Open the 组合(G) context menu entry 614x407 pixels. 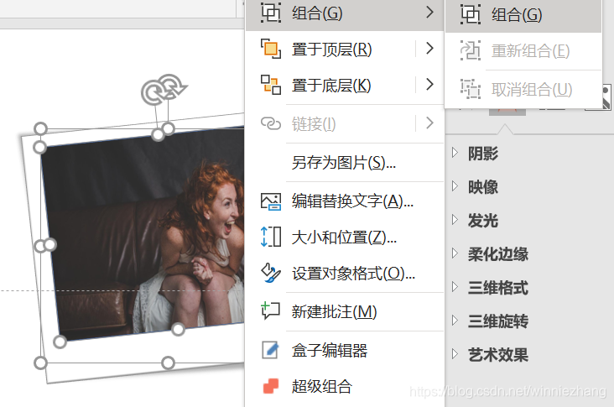(x=345, y=14)
